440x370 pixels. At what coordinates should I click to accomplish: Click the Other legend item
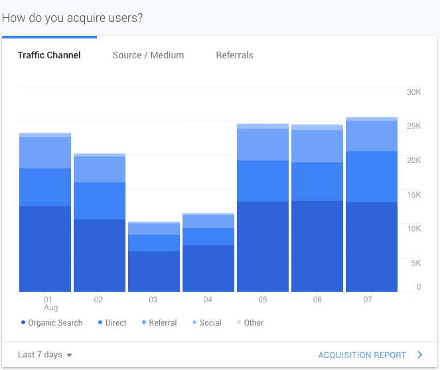click(250, 323)
